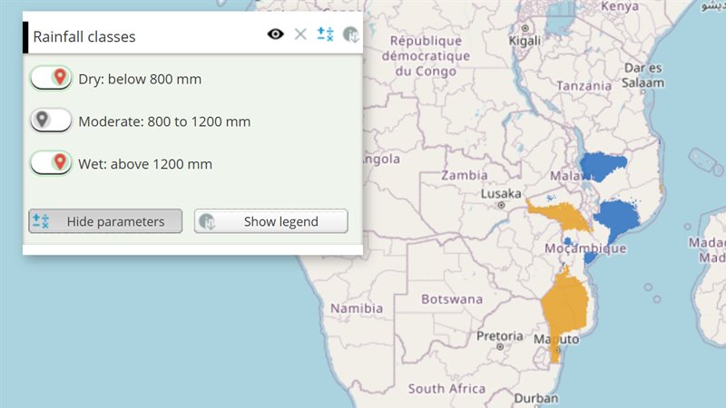Click the legend icon in panel header
This screenshot has width=726, height=408.
coord(350,34)
